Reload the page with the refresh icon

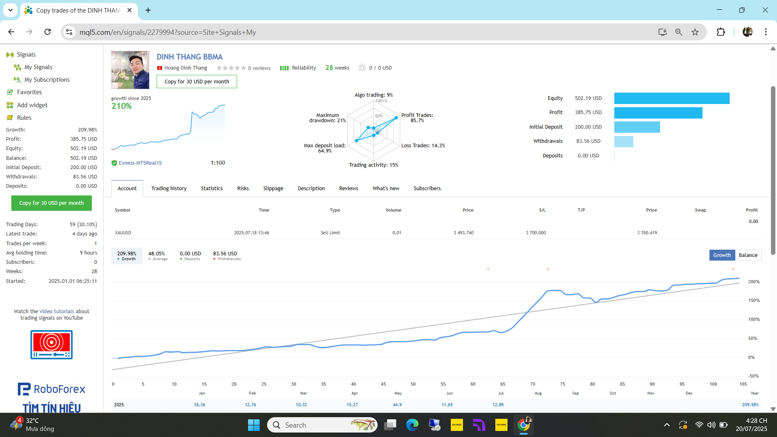tap(47, 32)
